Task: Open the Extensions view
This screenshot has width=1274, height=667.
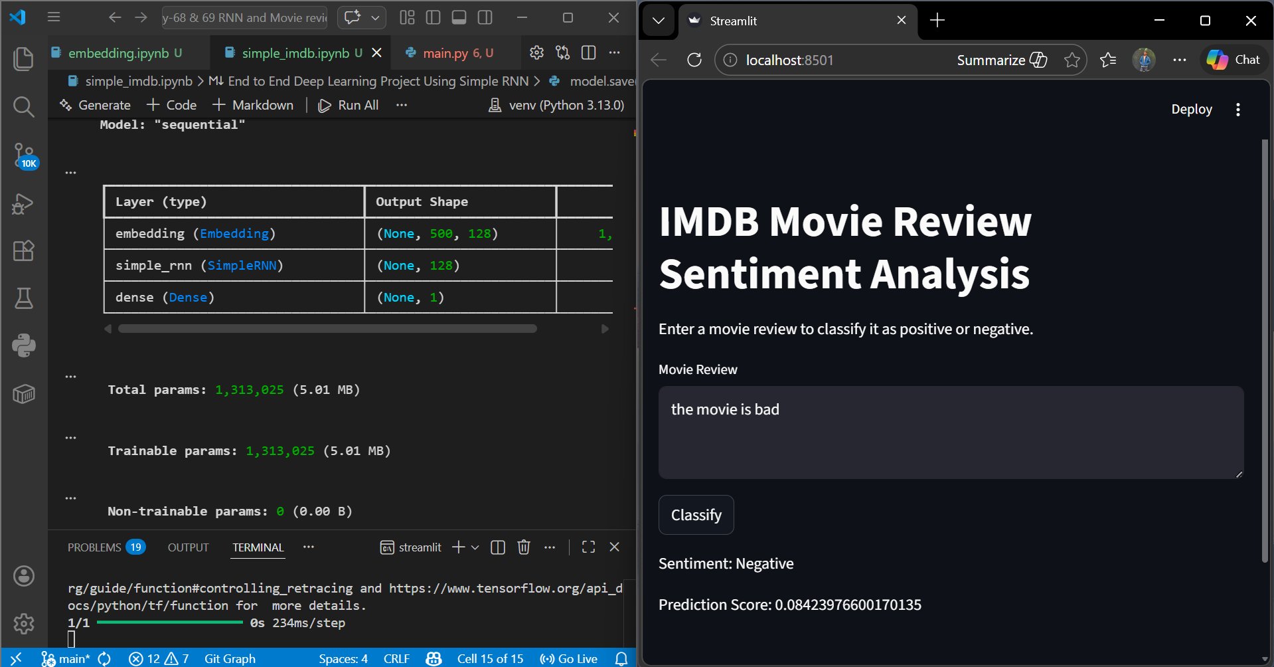Action: coord(23,251)
